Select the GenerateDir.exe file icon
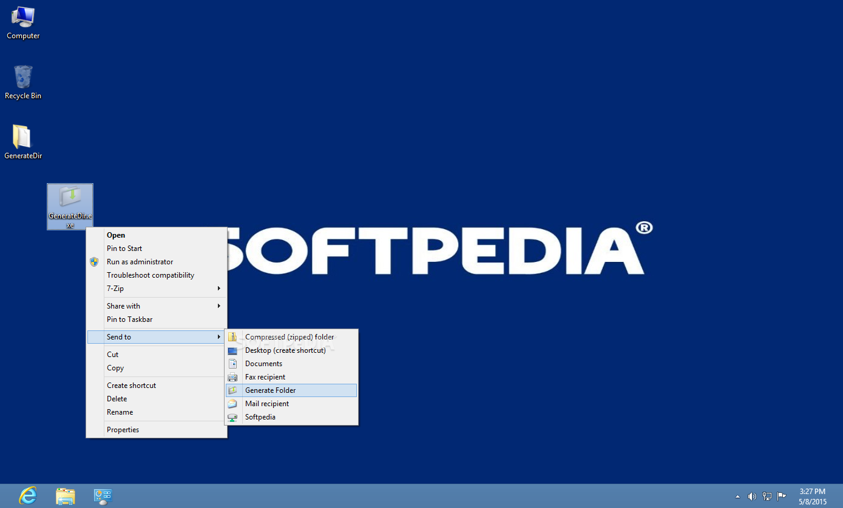Viewport: 843px width, 508px height. pyautogui.click(x=70, y=207)
